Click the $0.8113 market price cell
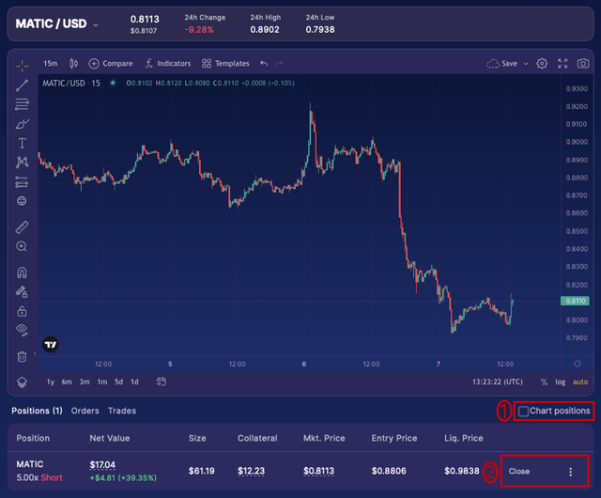Screen dimensions: 601x498 point(318,471)
